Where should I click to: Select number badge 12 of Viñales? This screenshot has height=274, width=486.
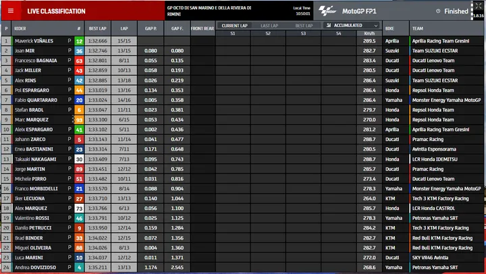(x=79, y=41)
